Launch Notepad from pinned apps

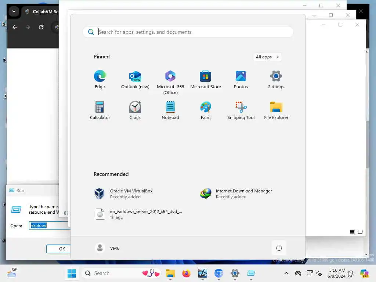(170, 110)
